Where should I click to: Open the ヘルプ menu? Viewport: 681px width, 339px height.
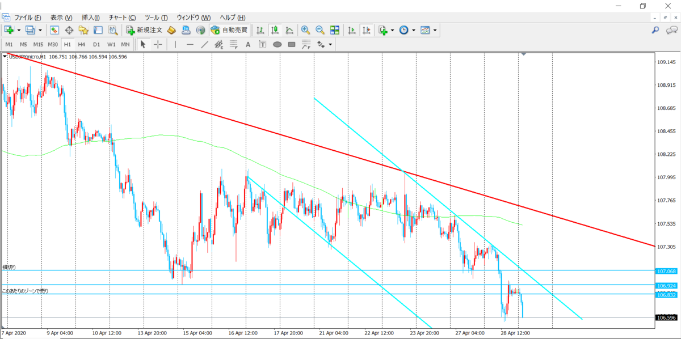pos(233,18)
